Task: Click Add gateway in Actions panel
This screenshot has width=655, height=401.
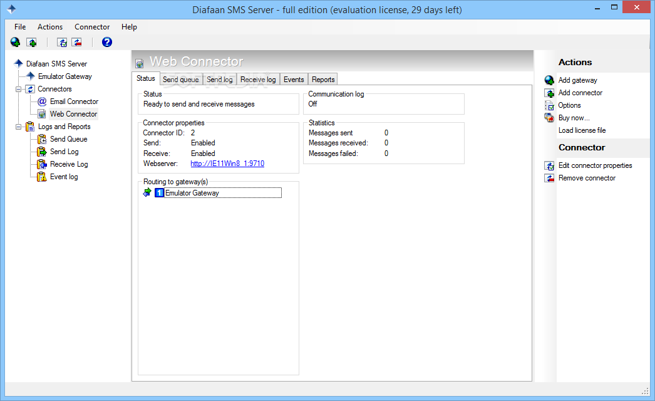Action: click(x=578, y=80)
